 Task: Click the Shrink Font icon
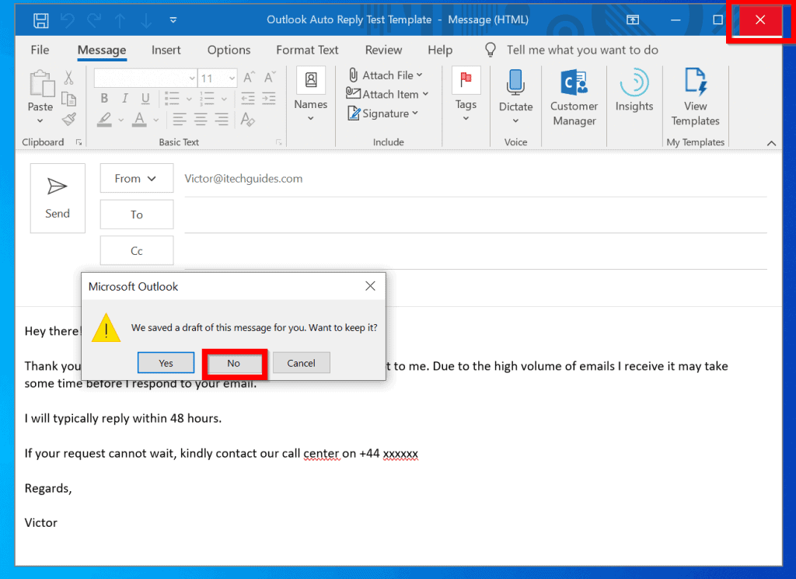point(270,78)
